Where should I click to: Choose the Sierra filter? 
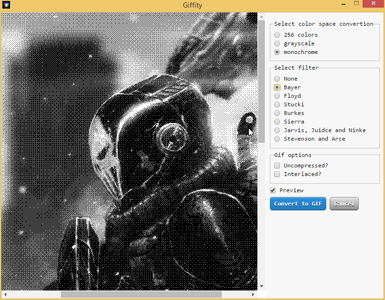pos(277,122)
